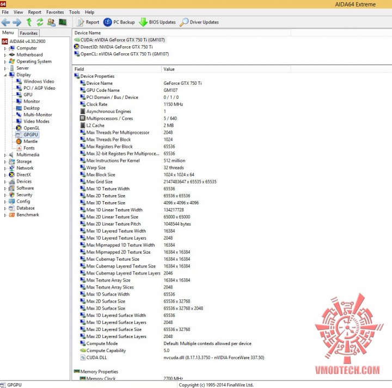Open the Report menu
Viewport: 392px width, 388px height.
pos(34,12)
